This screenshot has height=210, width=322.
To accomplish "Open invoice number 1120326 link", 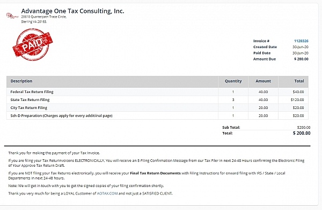I will tap(301, 41).
